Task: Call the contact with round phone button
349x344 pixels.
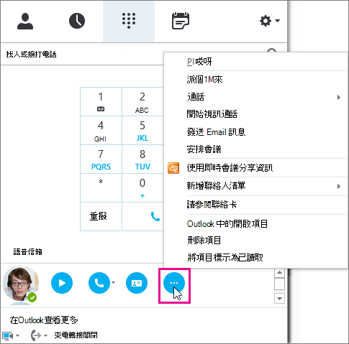Action: [x=99, y=283]
